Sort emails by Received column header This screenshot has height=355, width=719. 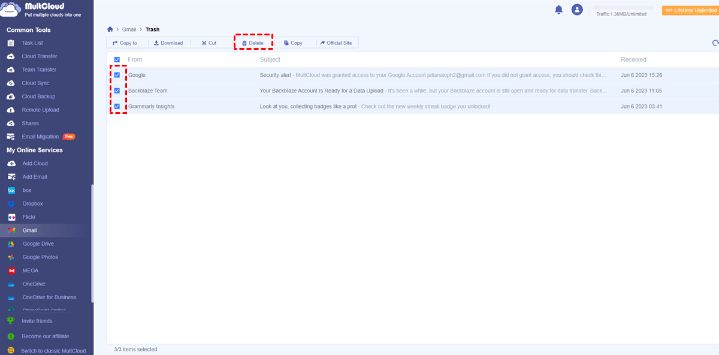pos(633,60)
